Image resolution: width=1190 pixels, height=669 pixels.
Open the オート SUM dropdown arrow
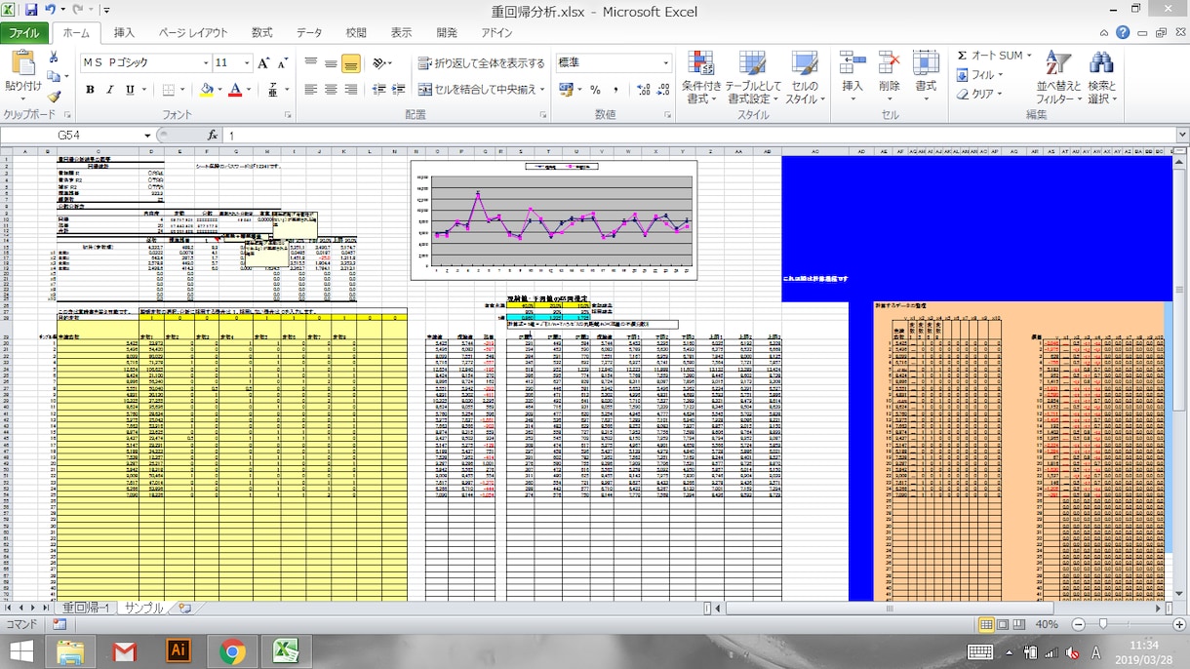1029,56
